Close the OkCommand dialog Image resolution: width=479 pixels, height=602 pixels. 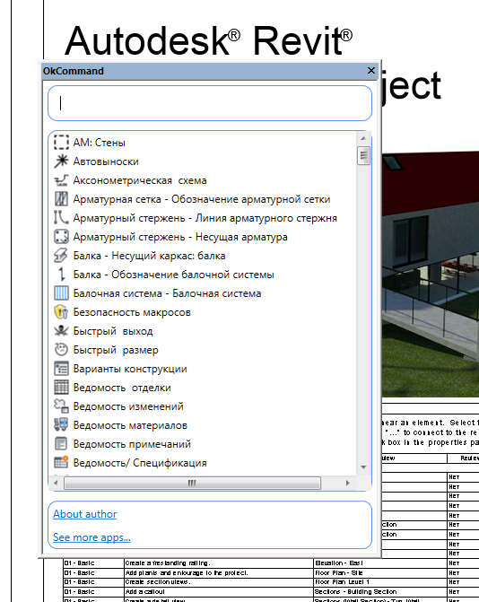tap(370, 71)
